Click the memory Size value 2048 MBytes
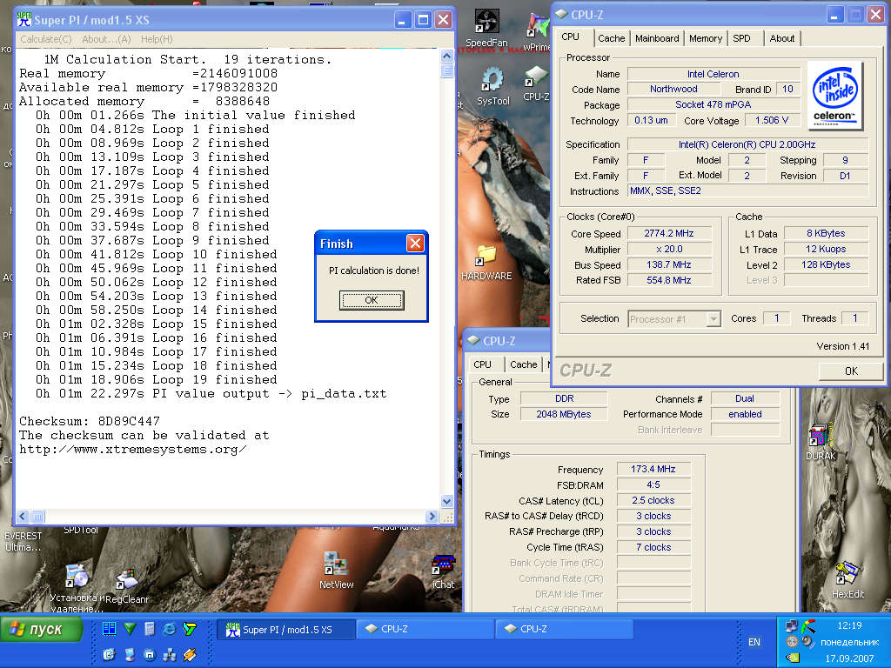Image resolution: width=891 pixels, height=668 pixels. (x=564, y=414)
